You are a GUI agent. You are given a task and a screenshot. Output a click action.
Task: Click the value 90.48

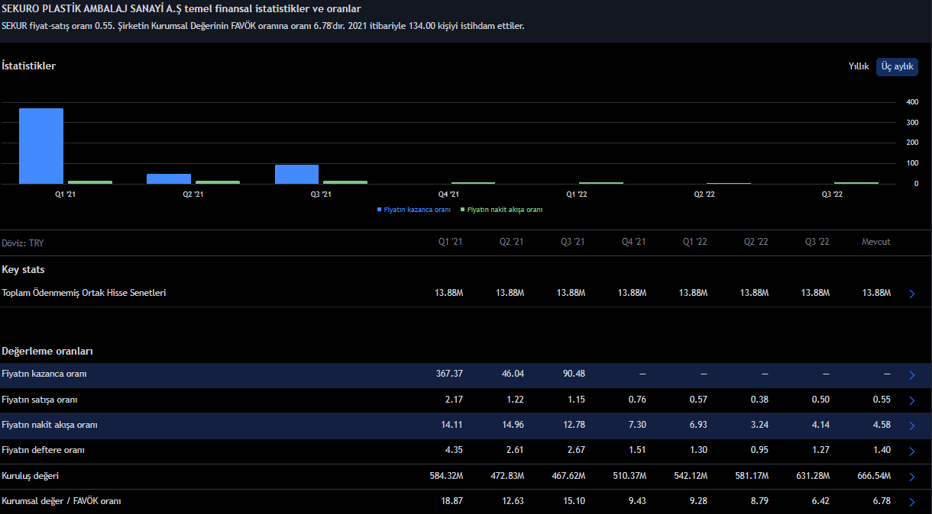[x=573, y=374]
